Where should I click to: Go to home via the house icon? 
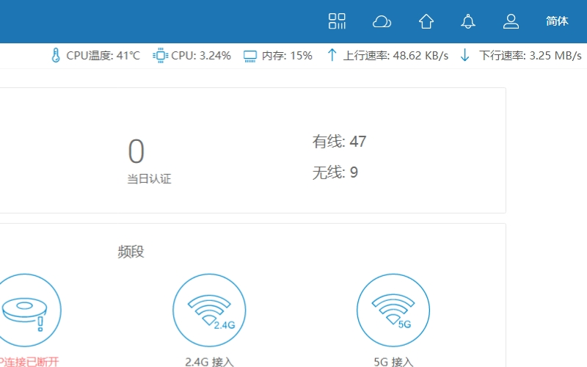[x=426, y=21]
